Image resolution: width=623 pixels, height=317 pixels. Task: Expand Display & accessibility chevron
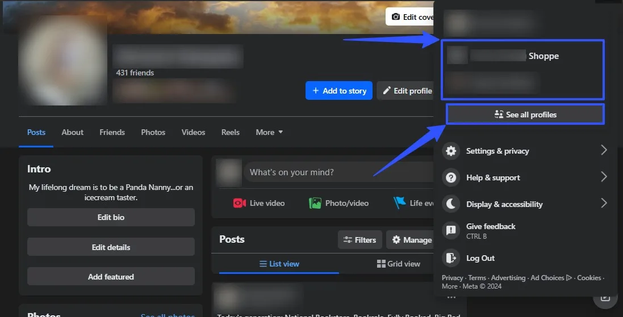click(603, 204)
